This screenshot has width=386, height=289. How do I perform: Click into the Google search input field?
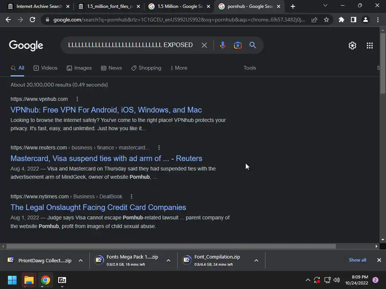pyautogui.click(x=130, y=45)
